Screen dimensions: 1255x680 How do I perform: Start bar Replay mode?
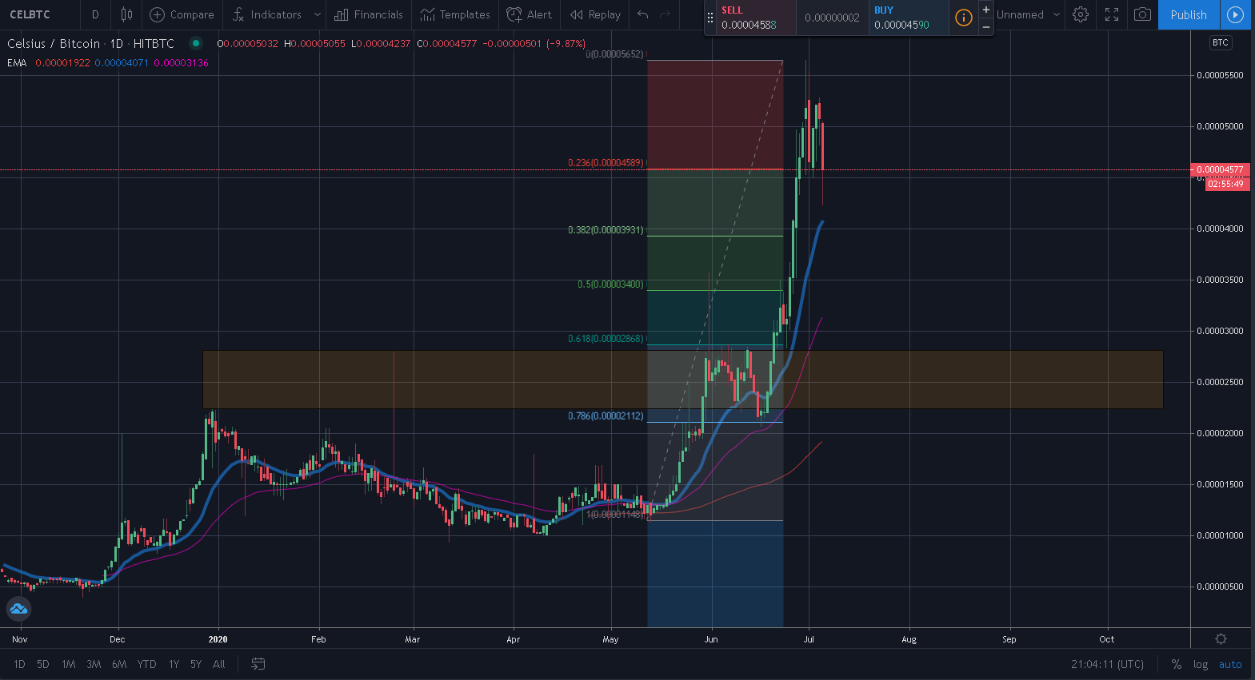(595, 14)
